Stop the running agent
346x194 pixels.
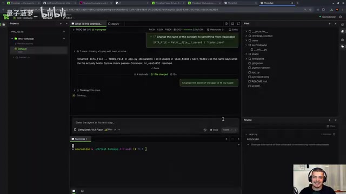214,130
